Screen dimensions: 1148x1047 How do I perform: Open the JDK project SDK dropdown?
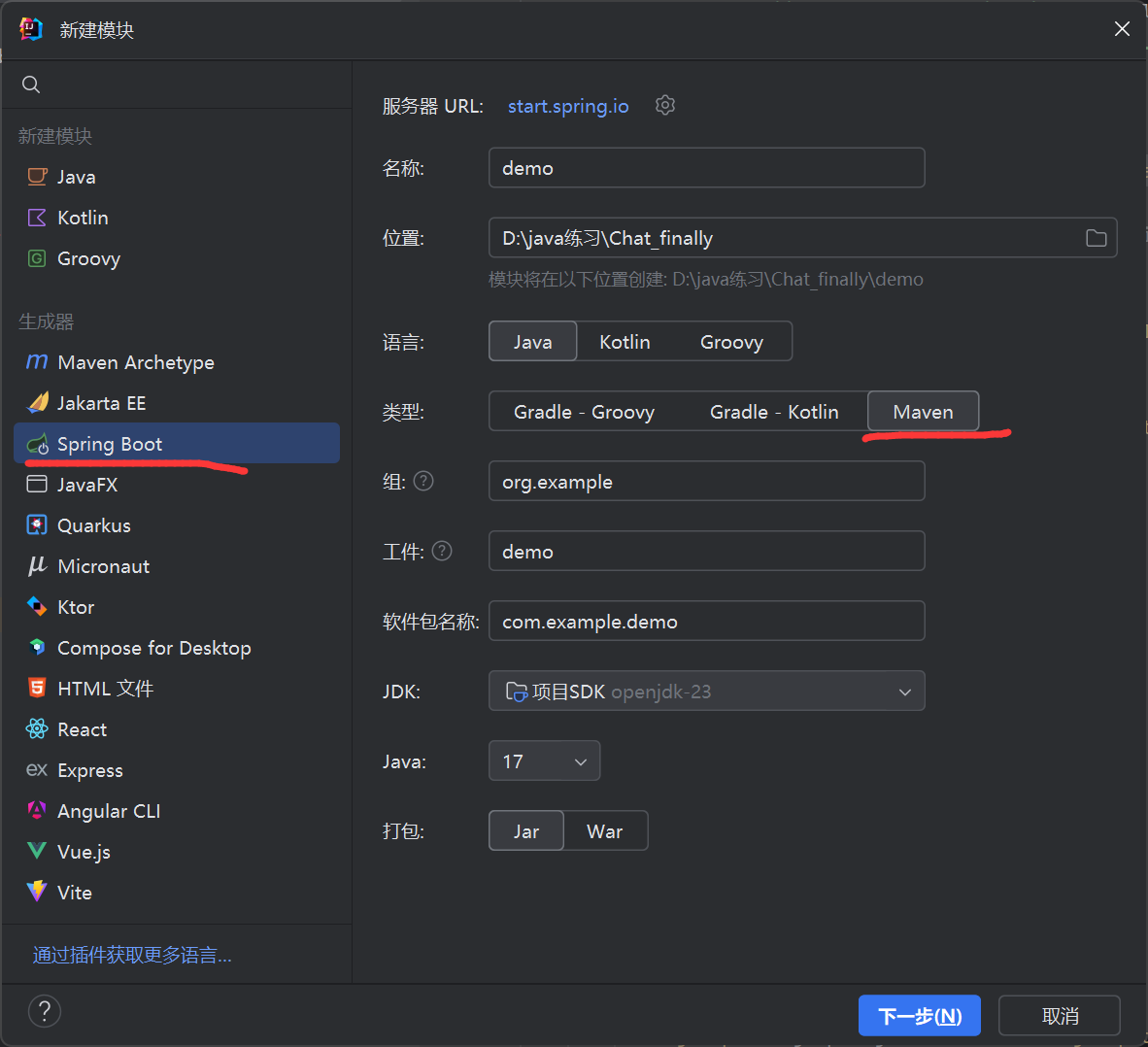point(706,692)
